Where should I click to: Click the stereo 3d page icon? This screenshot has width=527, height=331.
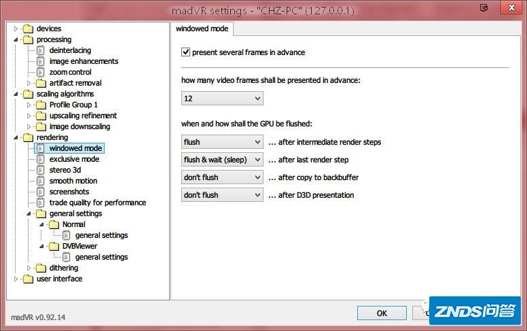[40, 170]
